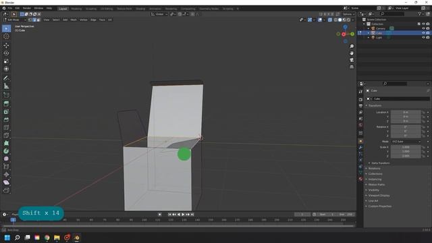Enable solid viewport shading
Screen dimensions: 432x243
[340, 20]
